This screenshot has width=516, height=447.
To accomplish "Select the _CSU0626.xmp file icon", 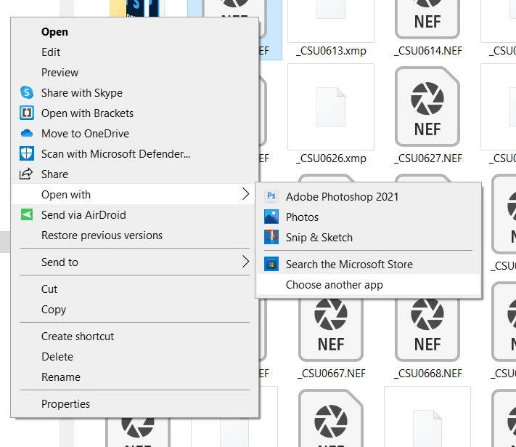I will pos(331,107).
